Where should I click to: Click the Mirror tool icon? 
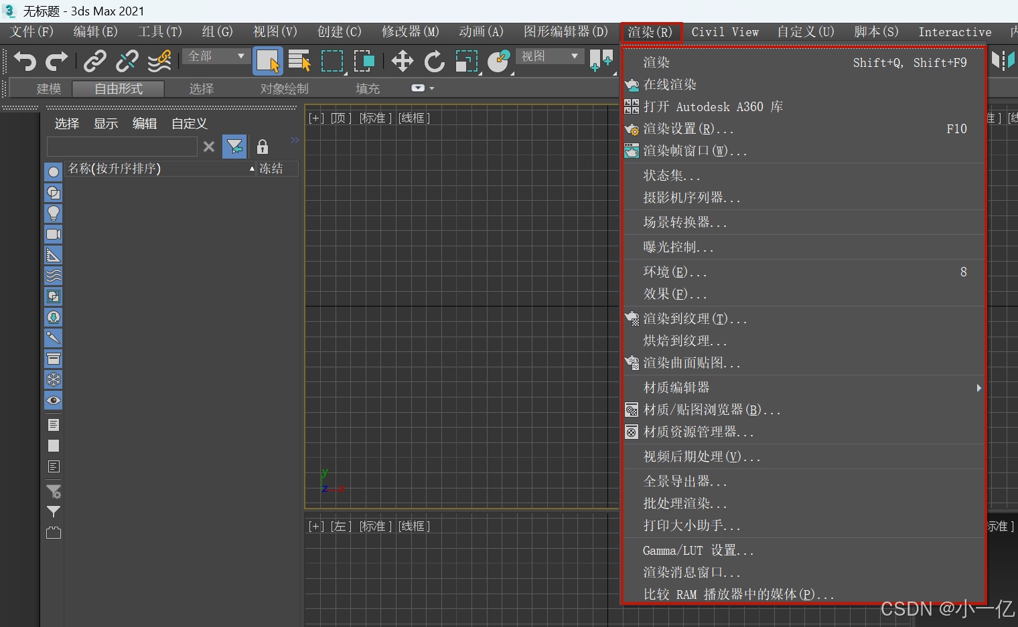(1003, 61)
